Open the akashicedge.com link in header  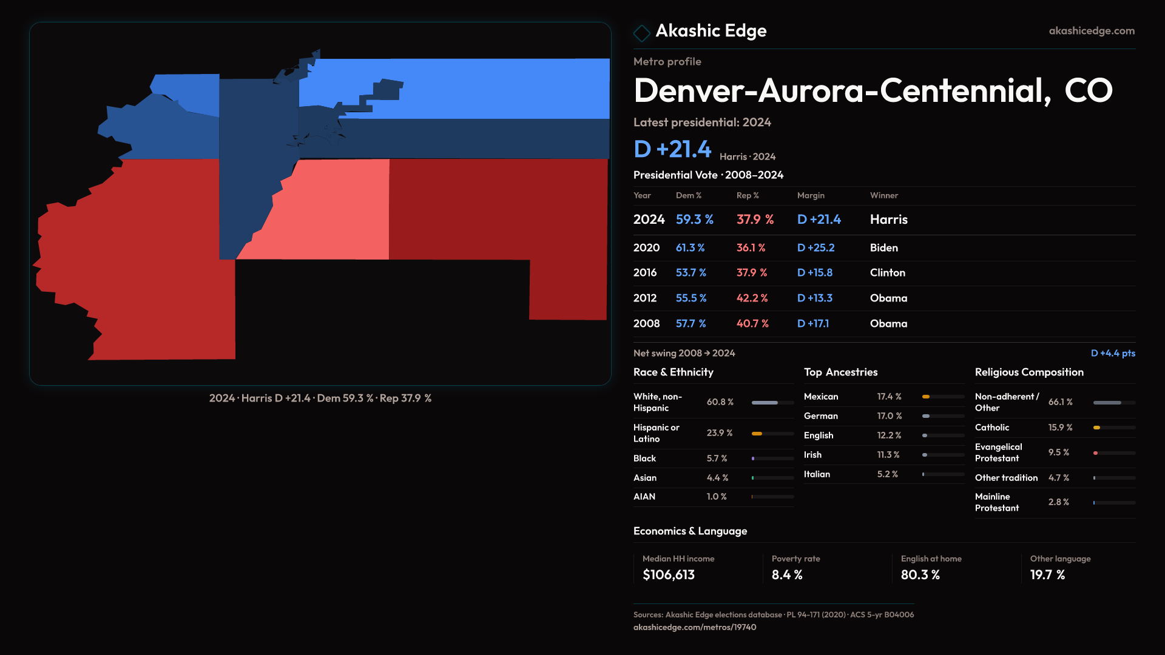pos(1091,30)
